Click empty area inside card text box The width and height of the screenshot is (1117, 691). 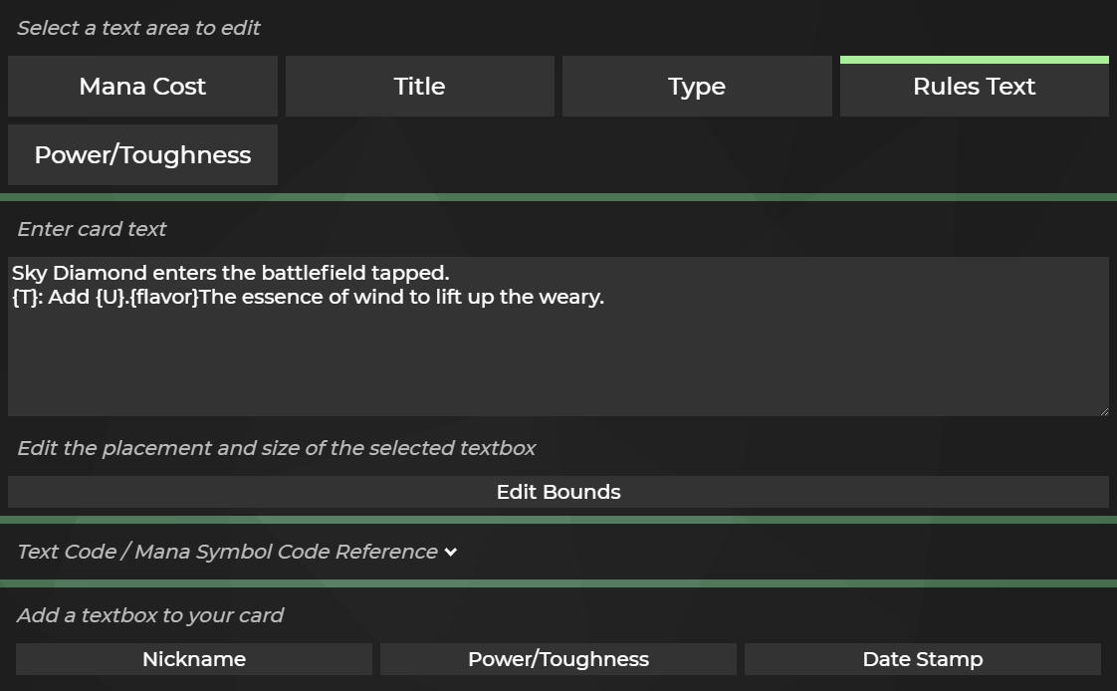tap(558, 363)
